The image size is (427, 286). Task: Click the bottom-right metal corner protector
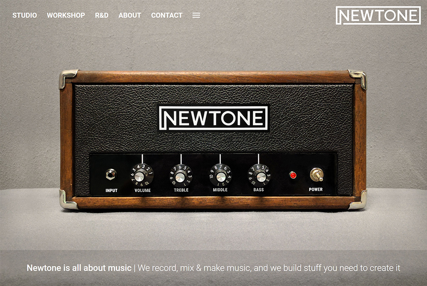point(358,200)
